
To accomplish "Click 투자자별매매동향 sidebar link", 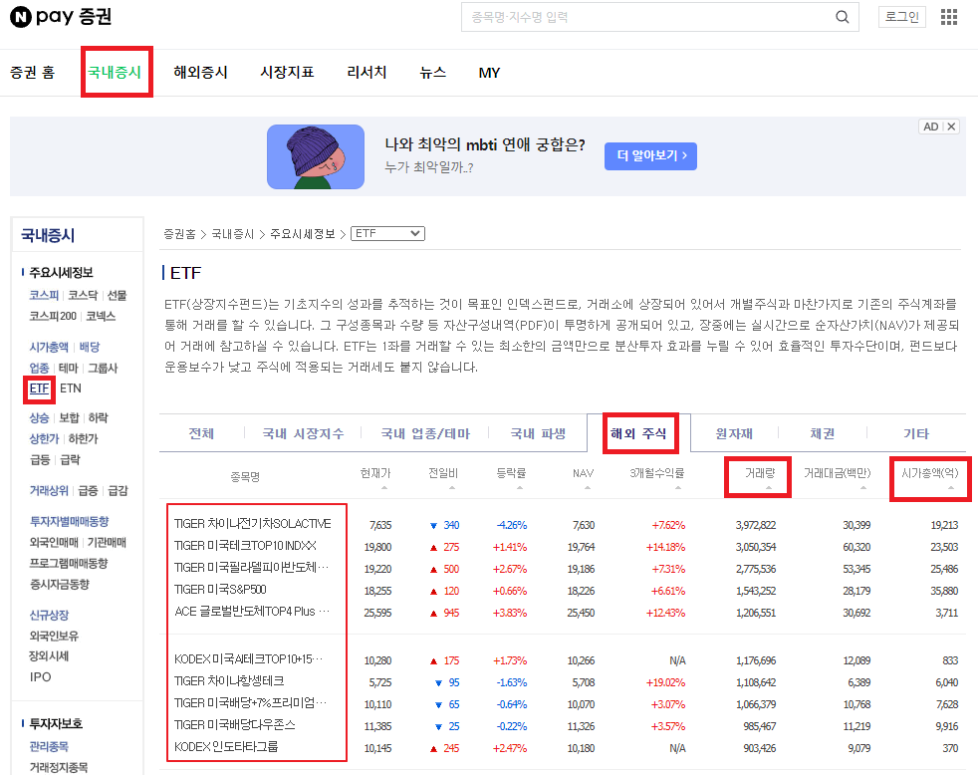I will click(70, 521).
